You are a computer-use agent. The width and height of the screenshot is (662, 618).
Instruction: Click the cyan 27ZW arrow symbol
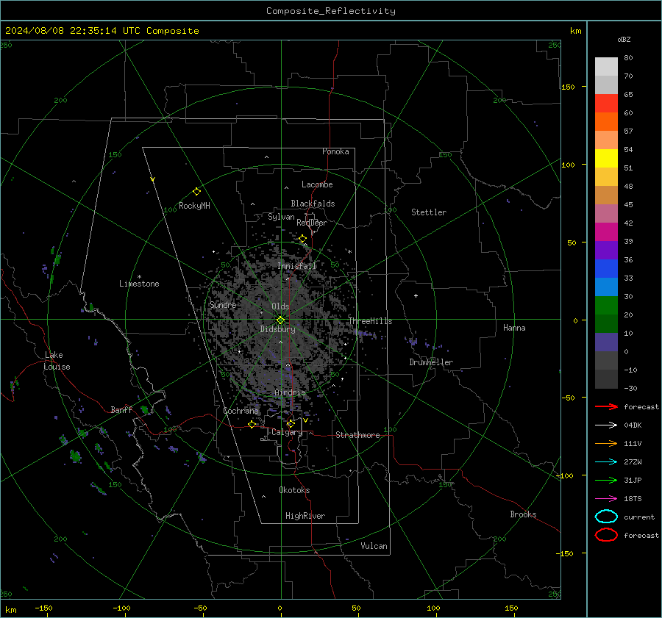point(606,462)
